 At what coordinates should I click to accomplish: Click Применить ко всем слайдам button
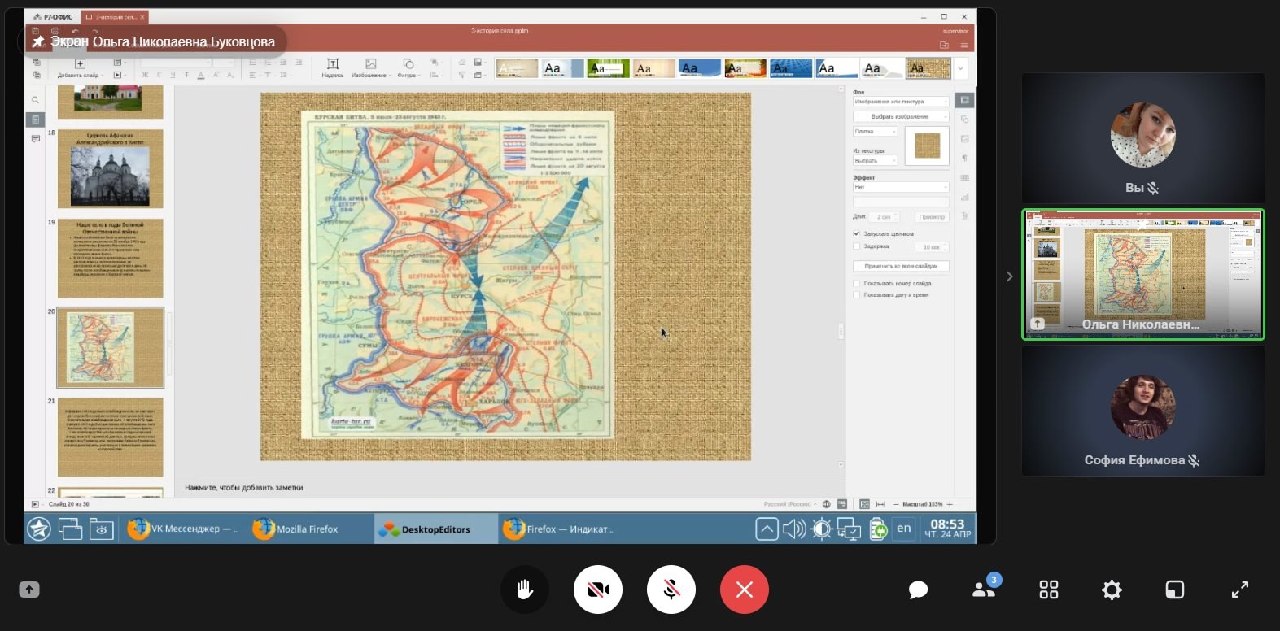901,266
